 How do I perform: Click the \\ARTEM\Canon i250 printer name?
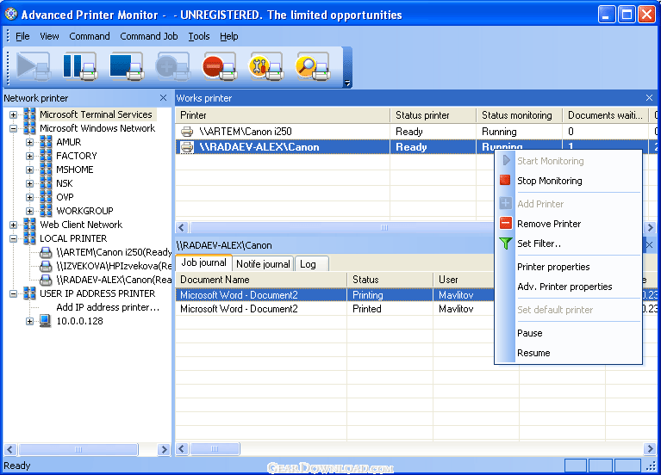coord(246,132)
